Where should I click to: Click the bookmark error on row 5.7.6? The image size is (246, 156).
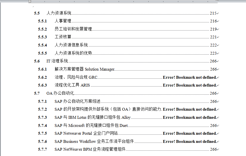[x=190, y=141]
